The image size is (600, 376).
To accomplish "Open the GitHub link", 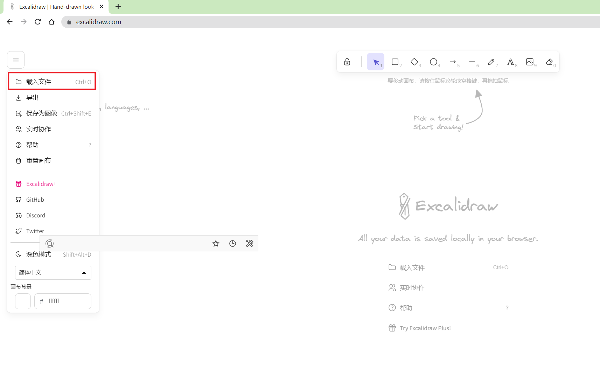I will [x=53, y=200].
